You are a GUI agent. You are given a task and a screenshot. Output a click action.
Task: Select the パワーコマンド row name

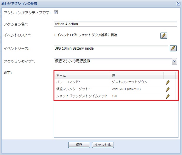coord(68,82)
